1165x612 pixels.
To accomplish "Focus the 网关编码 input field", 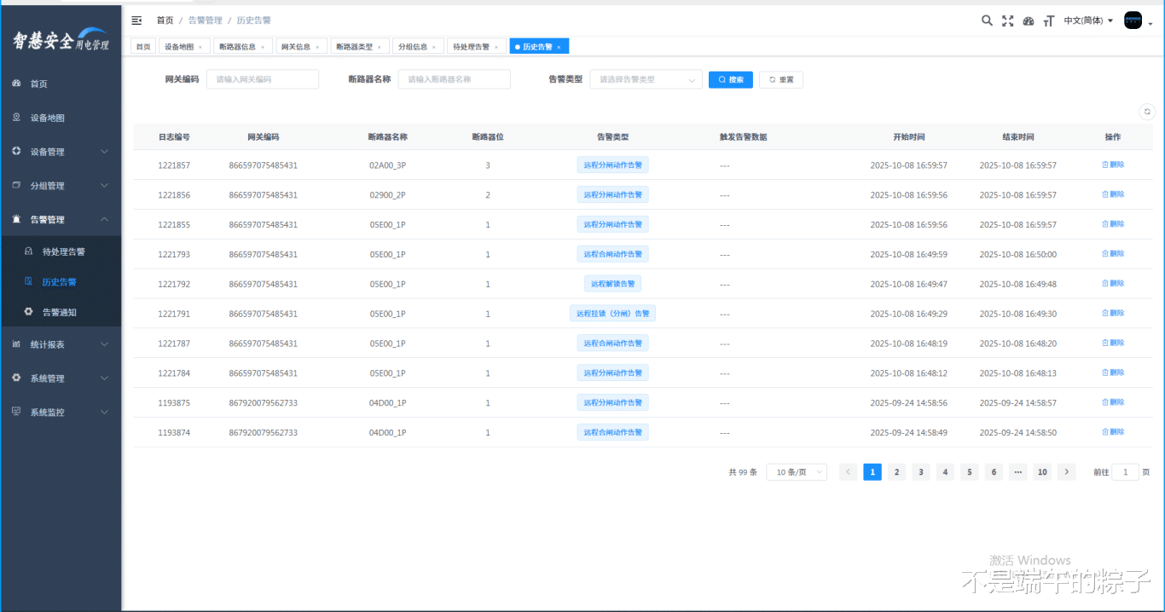I will [263, 79].
